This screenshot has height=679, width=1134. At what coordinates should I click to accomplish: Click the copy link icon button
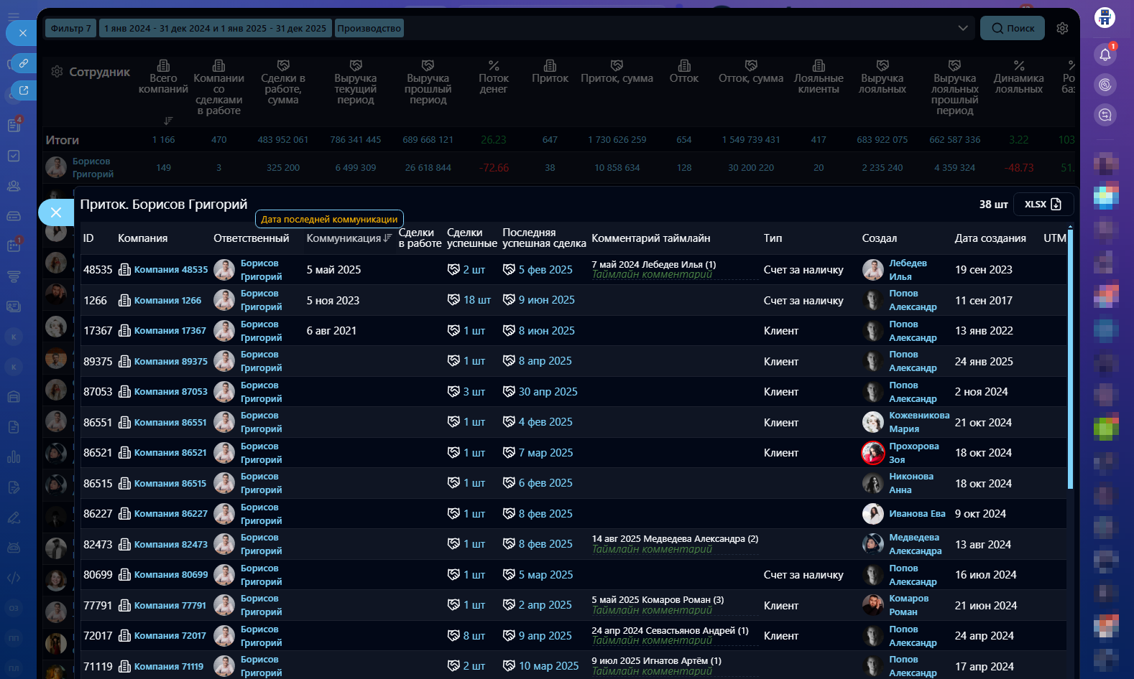[24, 63]
